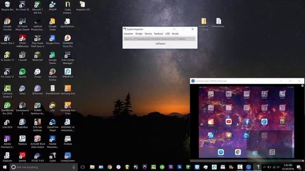
Task: Select the Google Docs desktop icon
Action: point(52,40)
